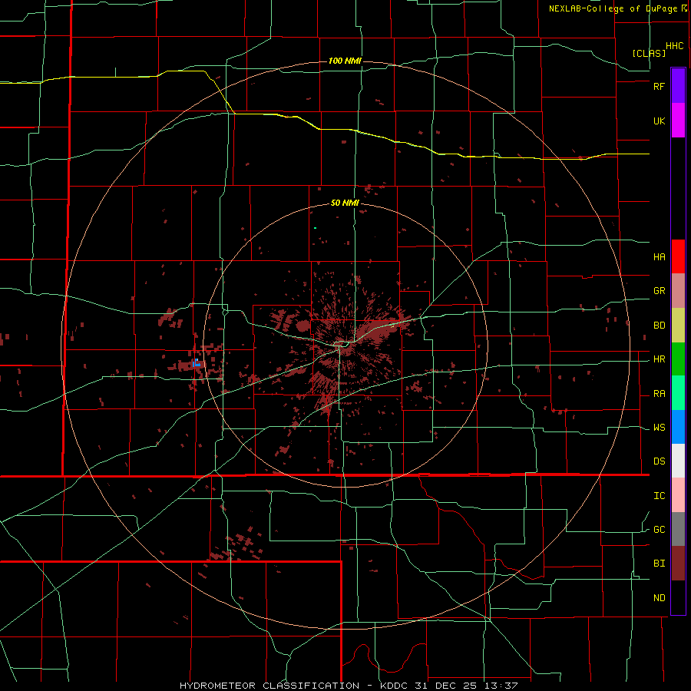
Task: Click the ND legend label
Action: (659, 597)
